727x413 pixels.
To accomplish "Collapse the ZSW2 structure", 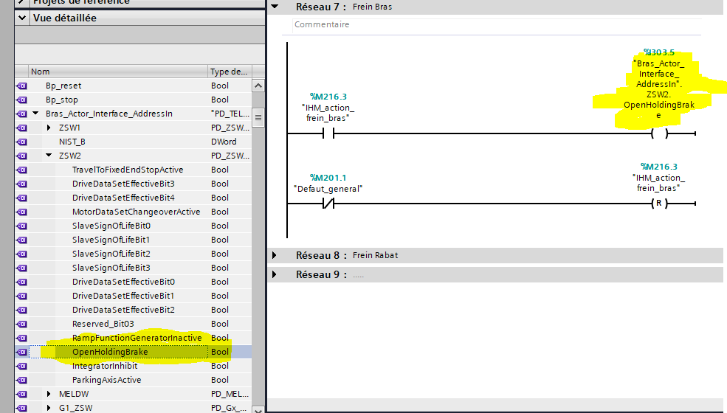I will coord(49,156).
